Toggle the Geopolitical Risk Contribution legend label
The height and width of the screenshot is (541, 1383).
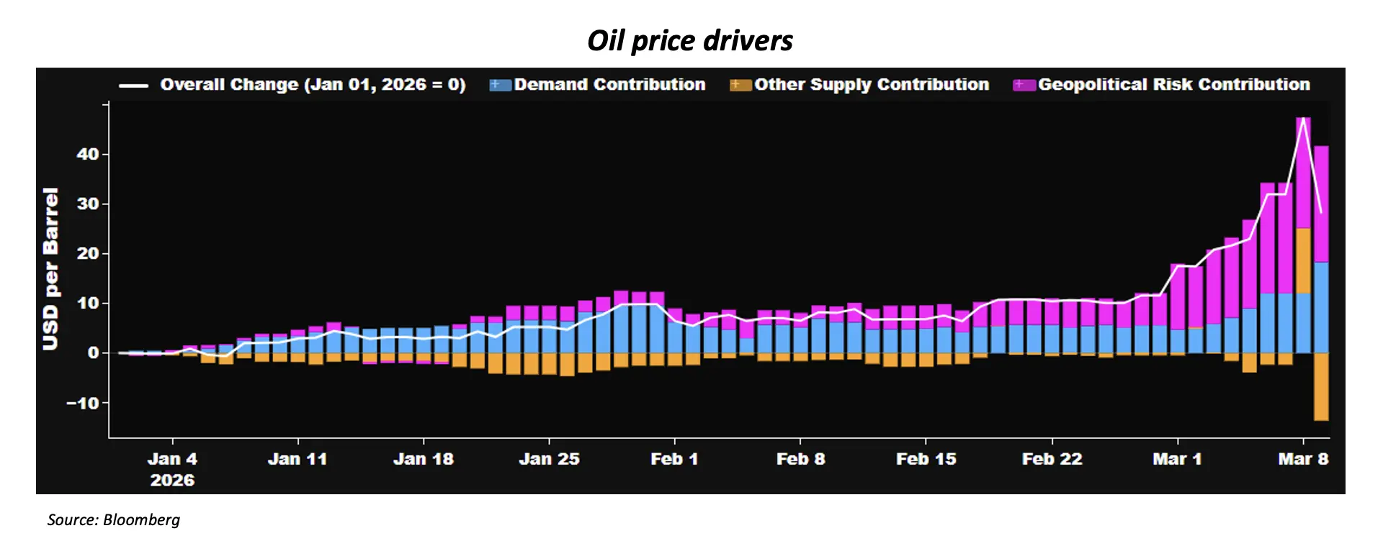[x=1173, y=85]
